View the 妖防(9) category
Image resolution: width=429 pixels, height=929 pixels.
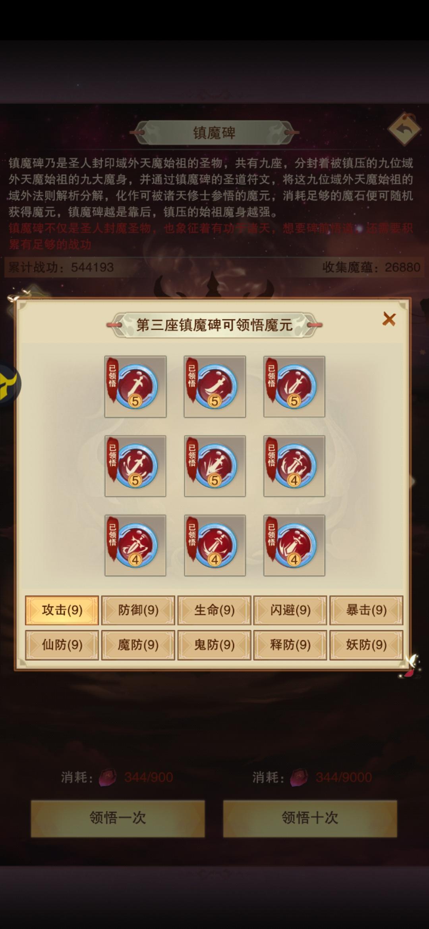[366, 645]
